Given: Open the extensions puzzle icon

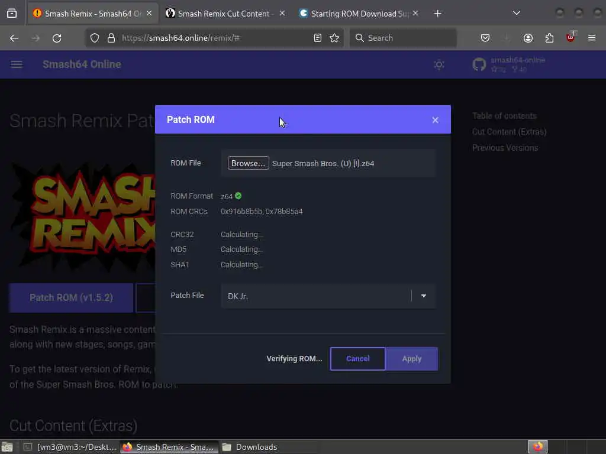Looking at the screenshot, I should pyautogui.click(x=549, y=38).
